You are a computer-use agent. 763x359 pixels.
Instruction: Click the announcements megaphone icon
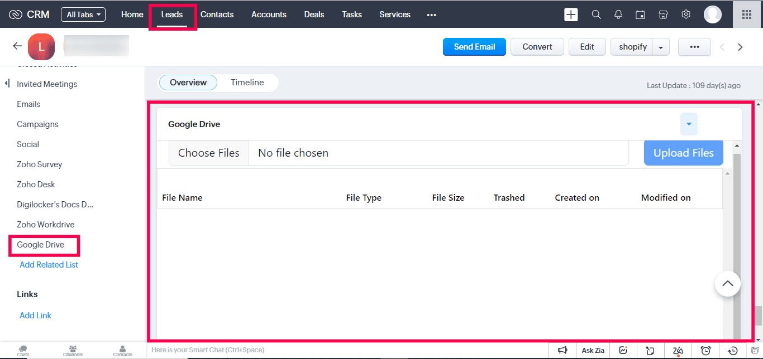(562, 350)
